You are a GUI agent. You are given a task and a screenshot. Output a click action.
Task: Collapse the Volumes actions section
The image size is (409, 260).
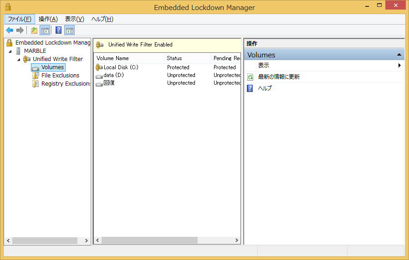[399, 55]
